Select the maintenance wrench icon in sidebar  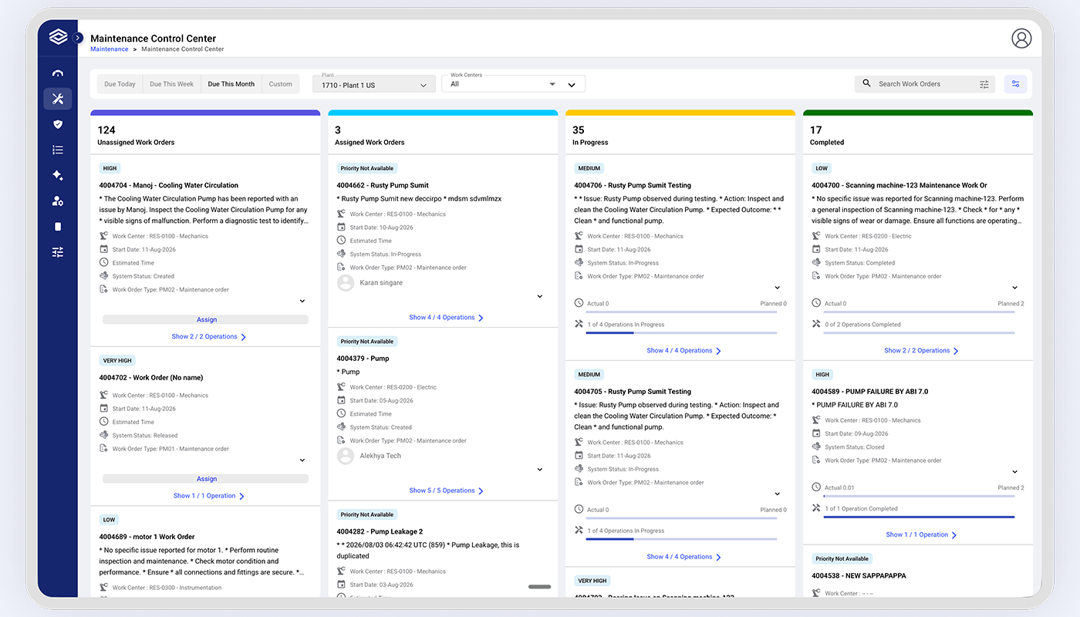point(58,99)
